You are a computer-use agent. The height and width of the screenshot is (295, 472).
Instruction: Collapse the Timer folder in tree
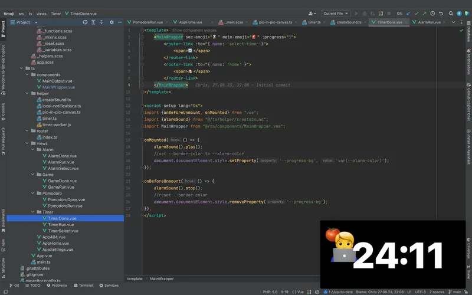[x=33, y=212]
